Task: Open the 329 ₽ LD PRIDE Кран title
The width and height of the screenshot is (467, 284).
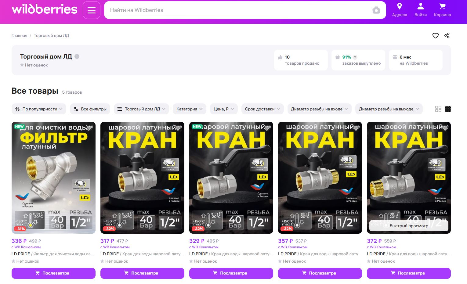Action: [x=231, y=254]
